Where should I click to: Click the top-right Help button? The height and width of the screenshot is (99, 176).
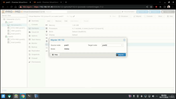click(170, 16)
